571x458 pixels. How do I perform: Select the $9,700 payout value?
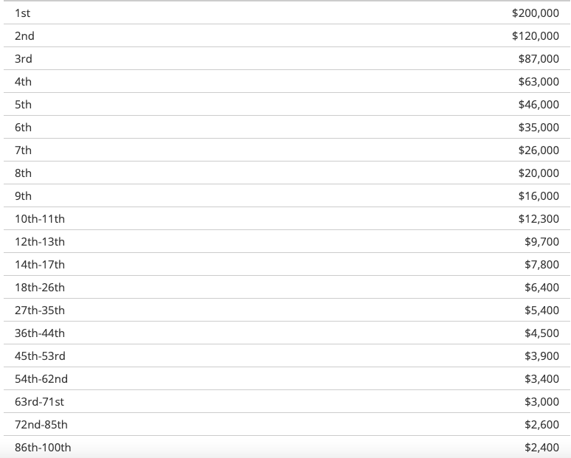tap(541, 242)
